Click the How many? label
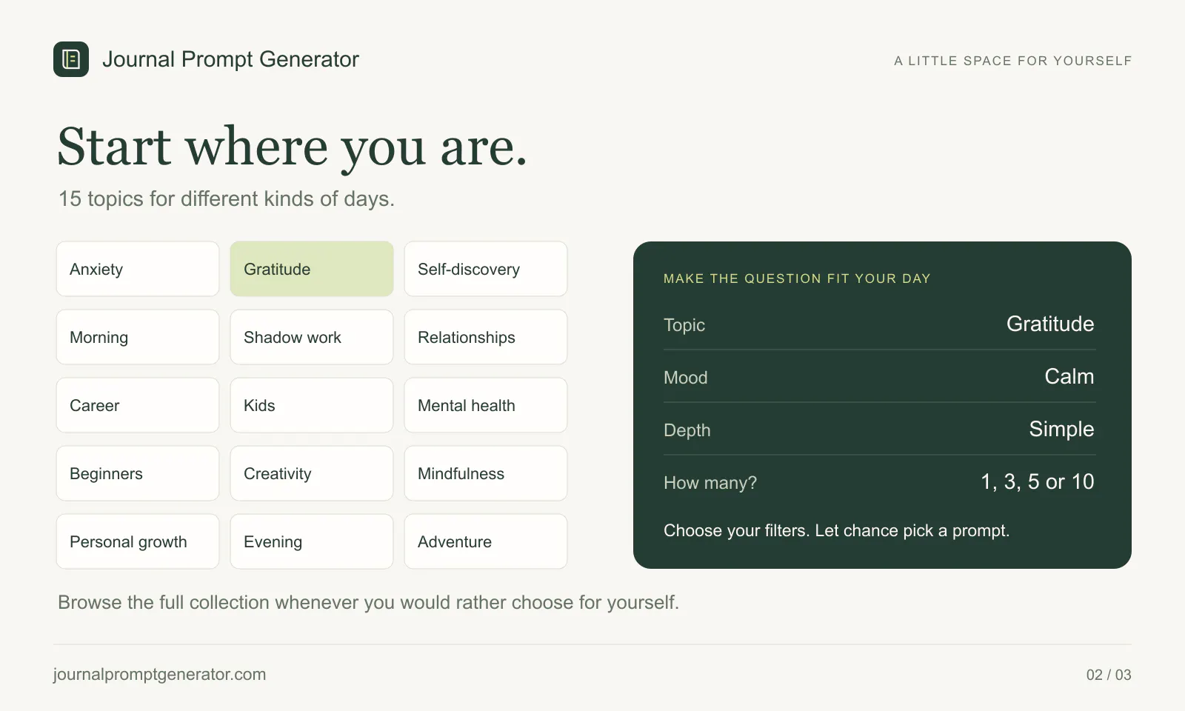 tap(710, 483)
